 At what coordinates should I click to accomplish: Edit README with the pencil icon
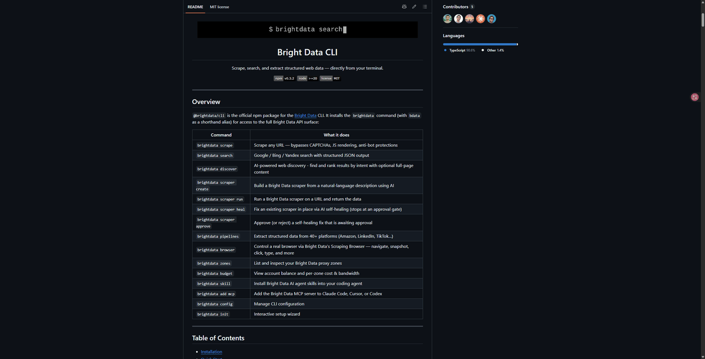click(414, 7)
